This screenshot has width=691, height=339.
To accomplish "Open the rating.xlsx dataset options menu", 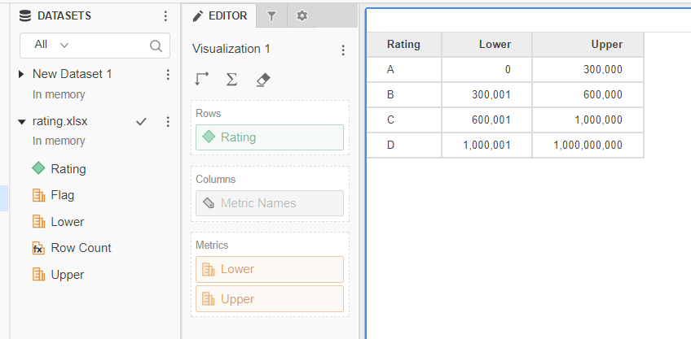I will [x=168, y=121].
